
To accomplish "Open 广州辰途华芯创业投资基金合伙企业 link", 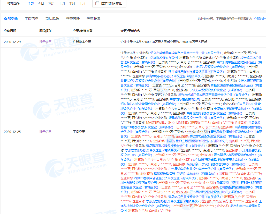I will coord(201,169).
